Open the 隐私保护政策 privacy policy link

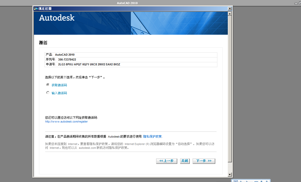(152, 137)
